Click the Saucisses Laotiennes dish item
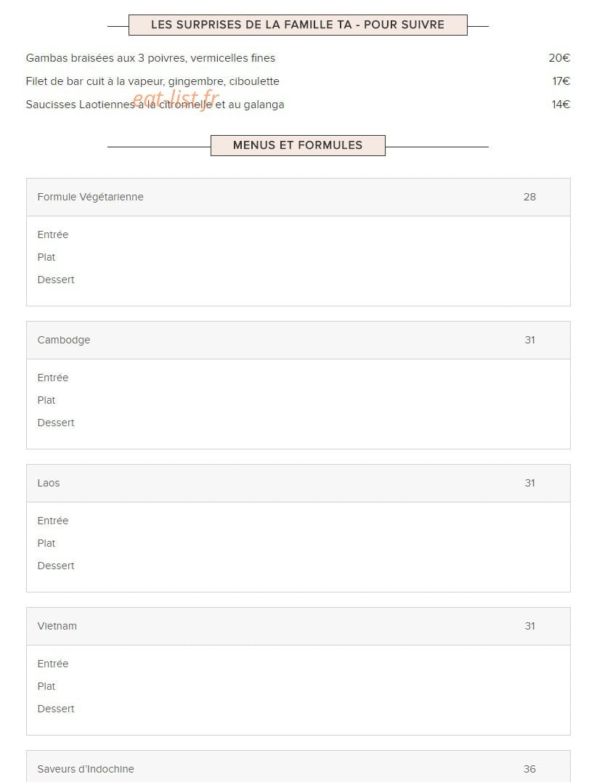602x782 pixels. (155, 105)
